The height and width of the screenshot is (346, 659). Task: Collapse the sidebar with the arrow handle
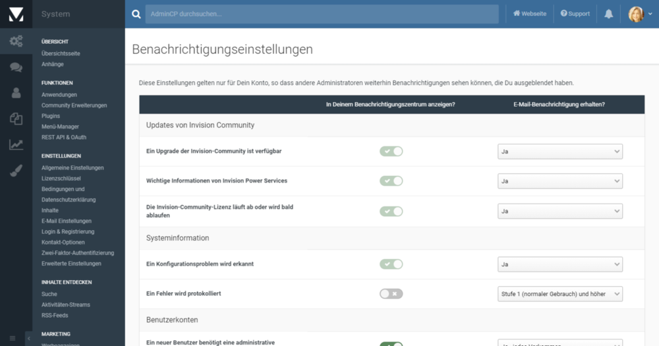[28, 338]
